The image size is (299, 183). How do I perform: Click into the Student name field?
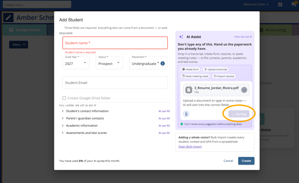point(115,43)
